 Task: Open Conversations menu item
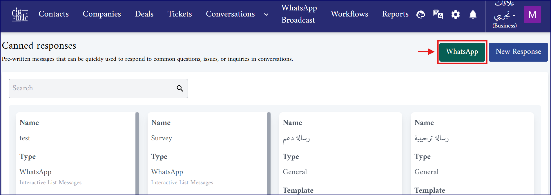(230, 14)
